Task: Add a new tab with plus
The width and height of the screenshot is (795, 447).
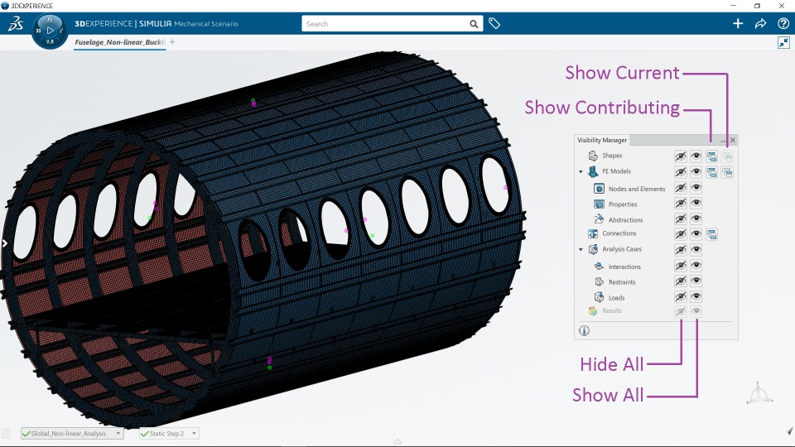Action: pyautogui.click(x=172, y=42)
